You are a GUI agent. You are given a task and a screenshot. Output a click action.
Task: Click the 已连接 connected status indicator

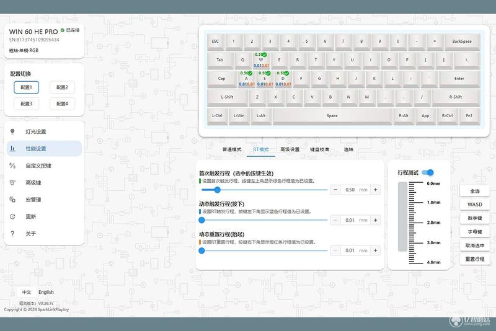(x=70, y=30)
